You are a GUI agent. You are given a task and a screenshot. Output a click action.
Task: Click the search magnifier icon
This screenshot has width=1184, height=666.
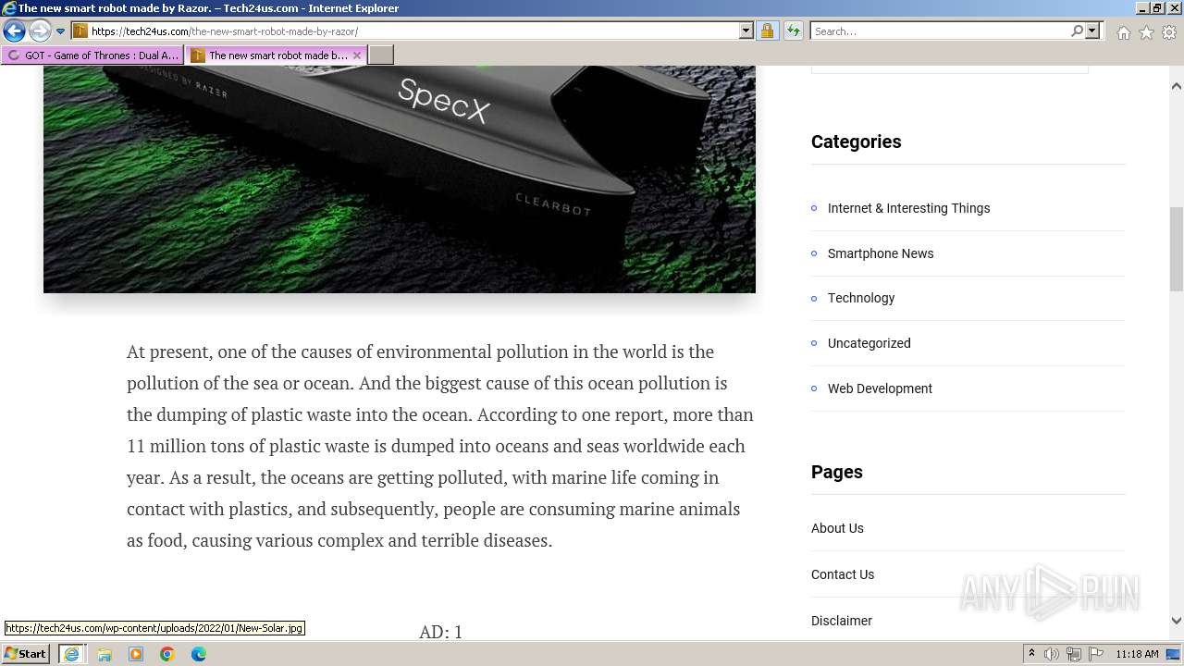pyautogui.click(x=1077, y=31)
